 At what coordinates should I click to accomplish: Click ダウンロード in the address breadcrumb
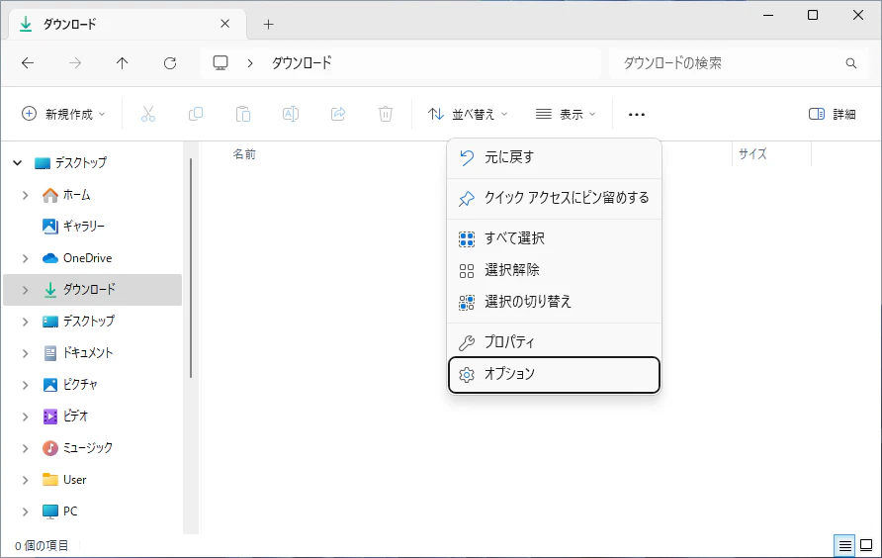(x=302, y=63)
